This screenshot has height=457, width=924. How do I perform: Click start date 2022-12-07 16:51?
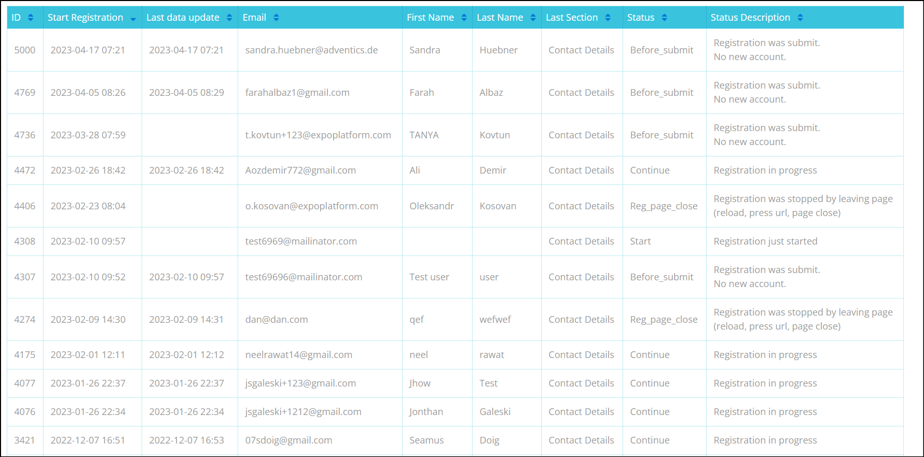[x=88, y=440]
